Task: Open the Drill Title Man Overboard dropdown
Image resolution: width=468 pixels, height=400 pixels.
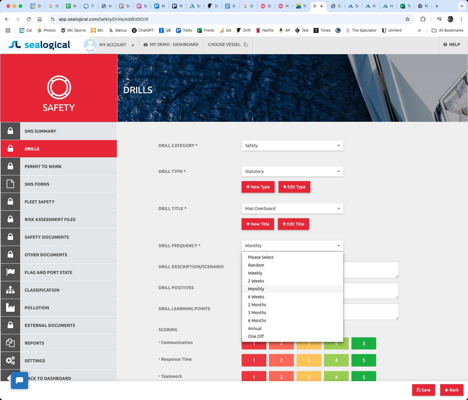Action: 292,209
